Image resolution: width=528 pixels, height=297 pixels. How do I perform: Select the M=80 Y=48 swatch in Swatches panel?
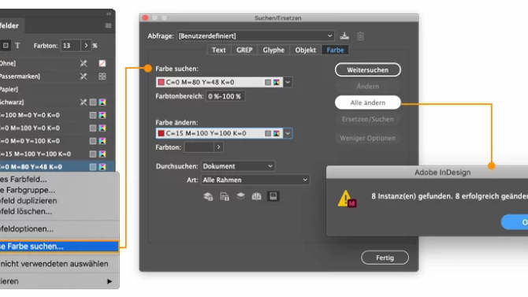pyautogui.click(x=58, y=167)
